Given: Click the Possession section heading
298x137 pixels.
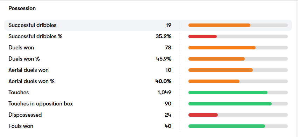Looking at the screenshot, I should [x=22, y=8].
